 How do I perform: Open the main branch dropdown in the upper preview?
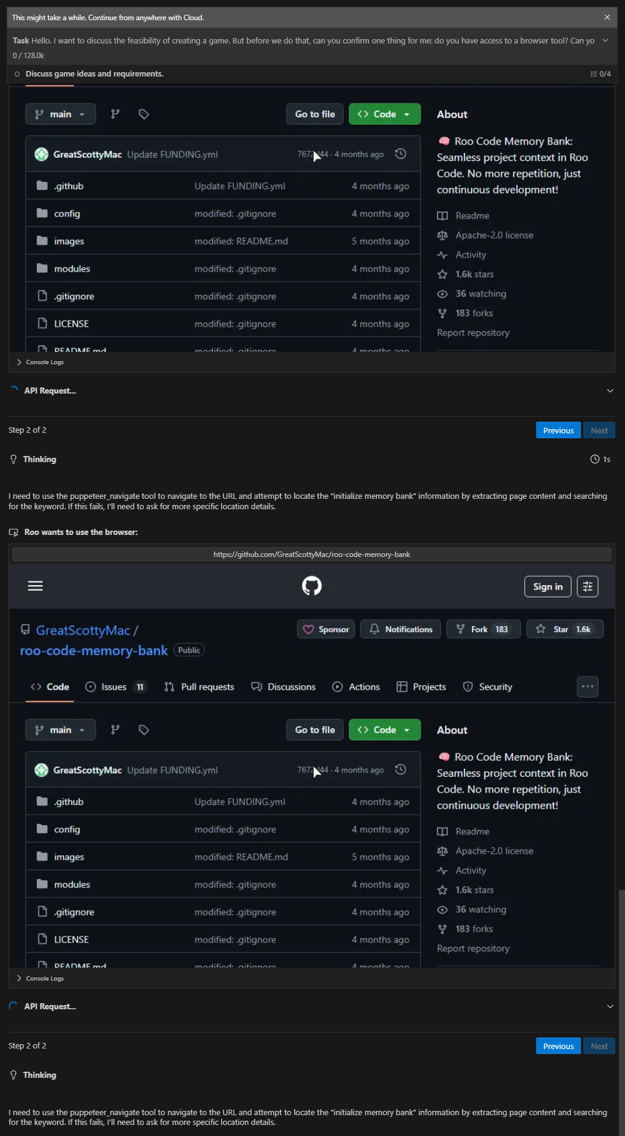[61, 114]
